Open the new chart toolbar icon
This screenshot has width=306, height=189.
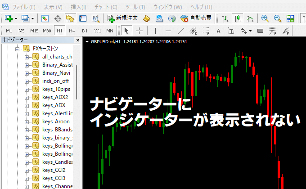(9, 18)
